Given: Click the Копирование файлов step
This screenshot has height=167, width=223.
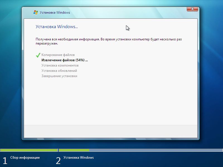Looking at the screenshot, I should [x=58, y=55].
